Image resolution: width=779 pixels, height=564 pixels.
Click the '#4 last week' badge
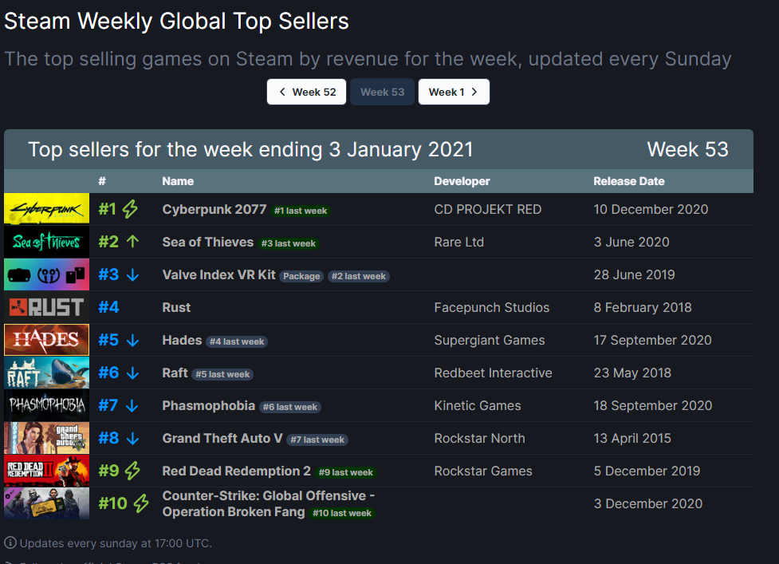click(237, 342)
